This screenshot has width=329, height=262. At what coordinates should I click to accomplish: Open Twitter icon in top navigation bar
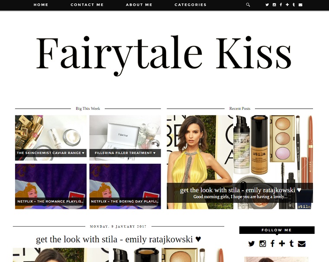tap(267, 5)
